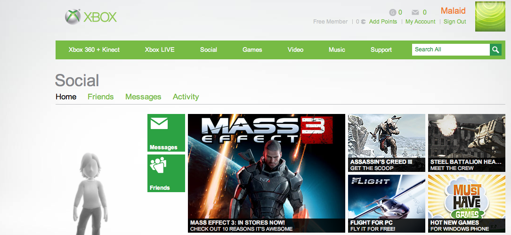This screenshot has height=235, width=511.
Task: Open the Messages envelope tile
Action: click(x=166, y=133)
